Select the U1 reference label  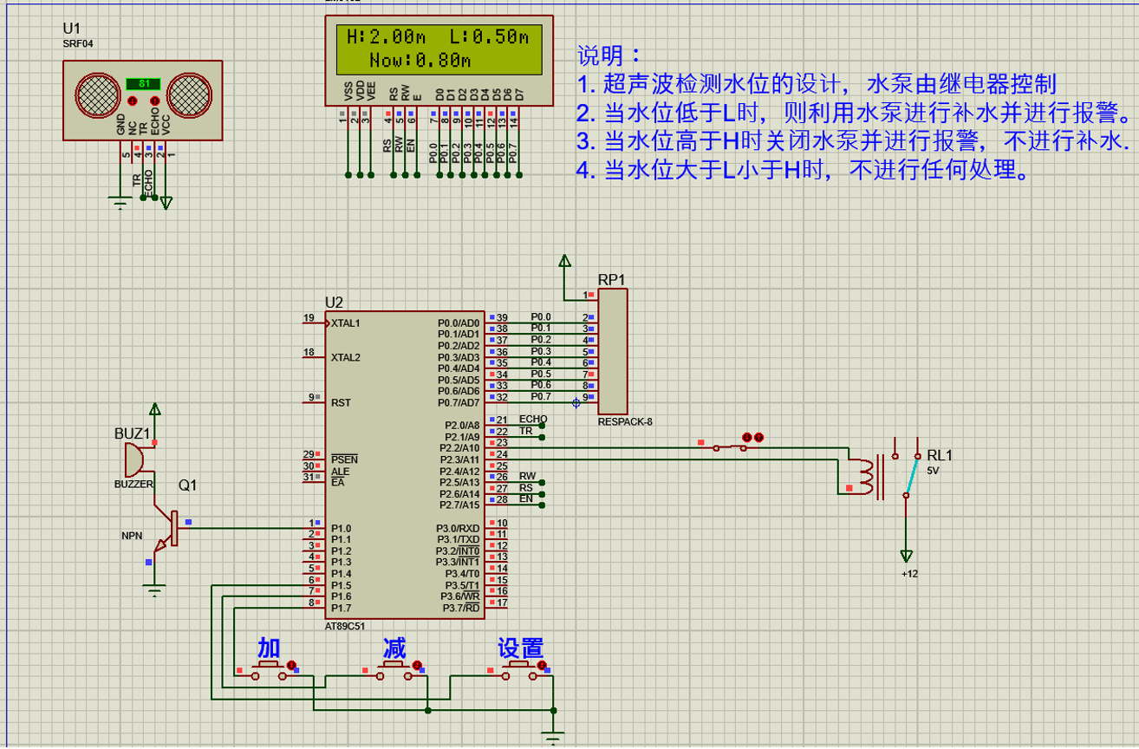tap(71, 29)
